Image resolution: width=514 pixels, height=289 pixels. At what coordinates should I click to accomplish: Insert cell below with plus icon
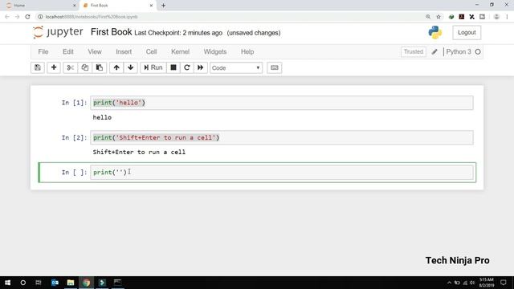tap(54, 67)
